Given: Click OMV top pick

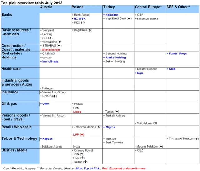Looking at the screenshot, I should [44, 104].
